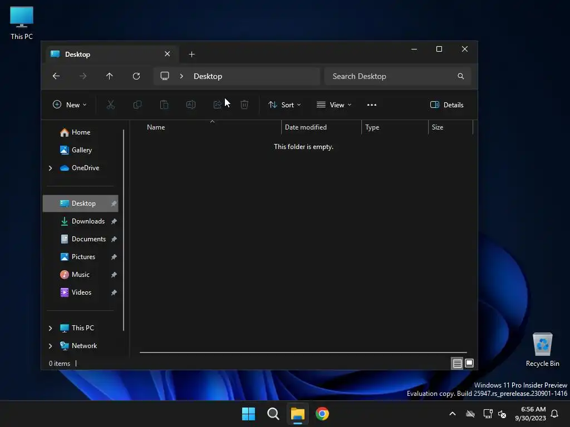Switch to details list view icon in status bar
Viewport: 570px width, 427px height.
pos(458,363)
